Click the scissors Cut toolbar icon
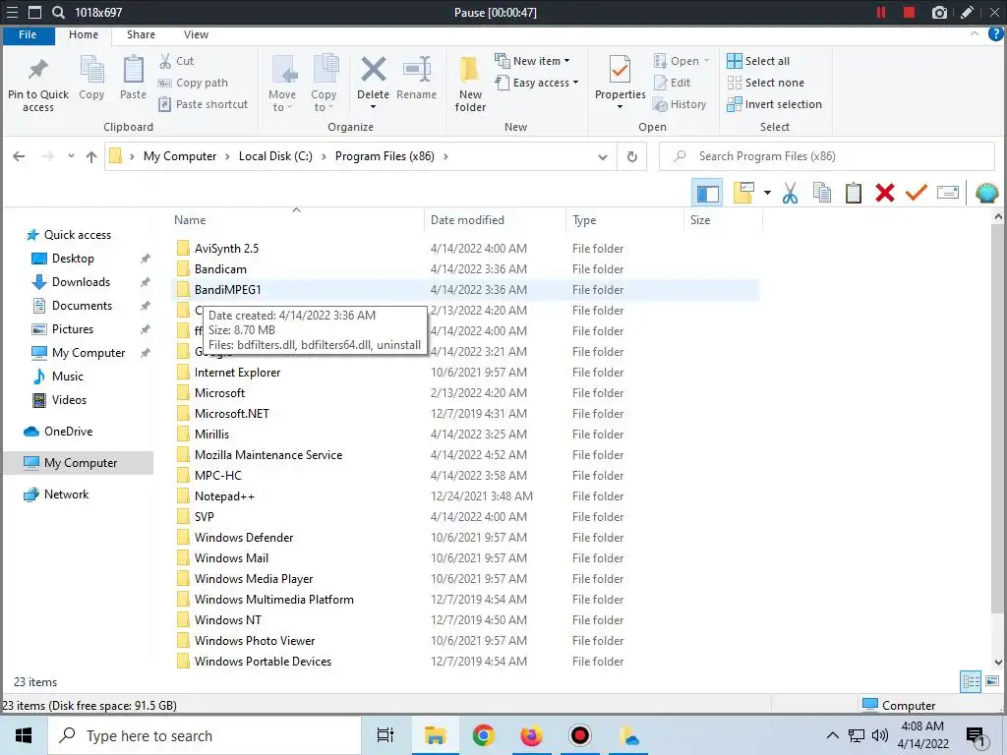The width and height of the screenshot is (1007, 755). click(790, 193)
